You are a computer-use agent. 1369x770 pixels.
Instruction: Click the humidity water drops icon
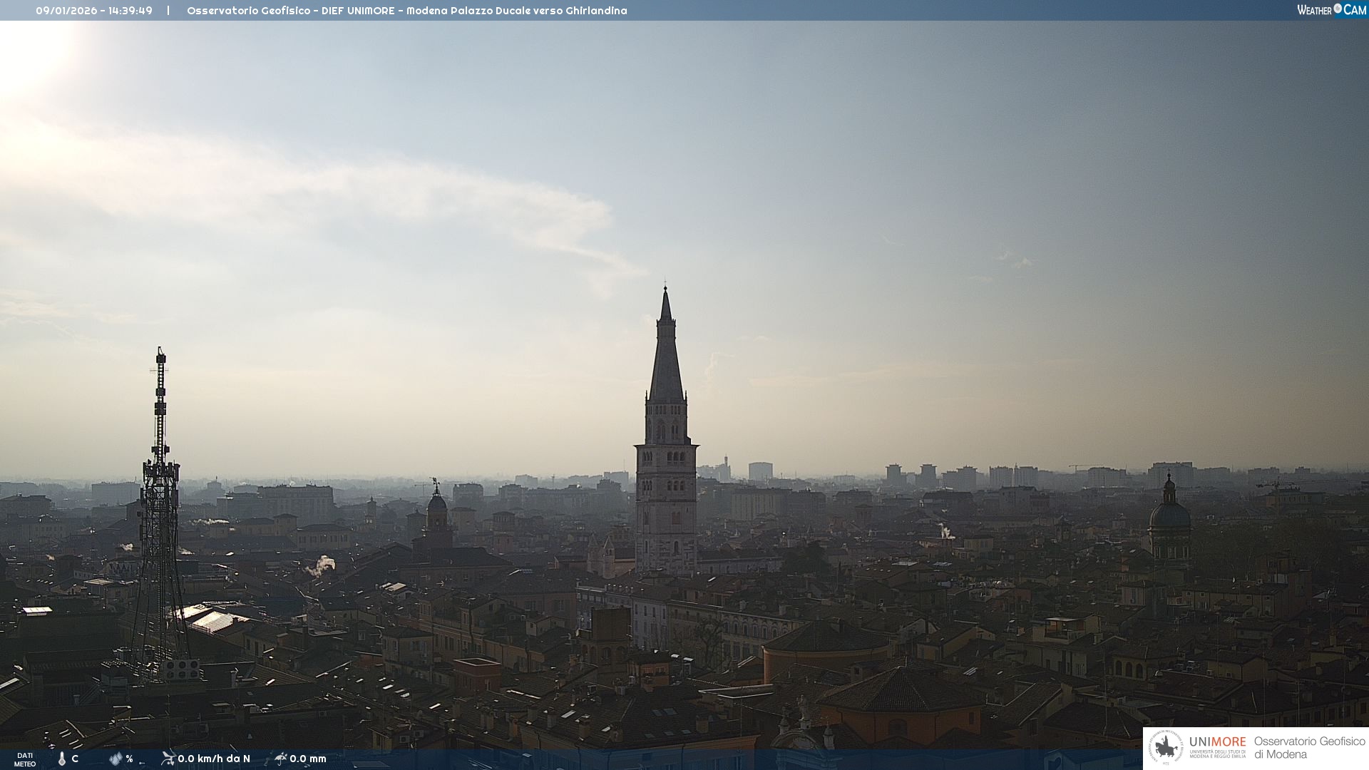click(116, 759)
